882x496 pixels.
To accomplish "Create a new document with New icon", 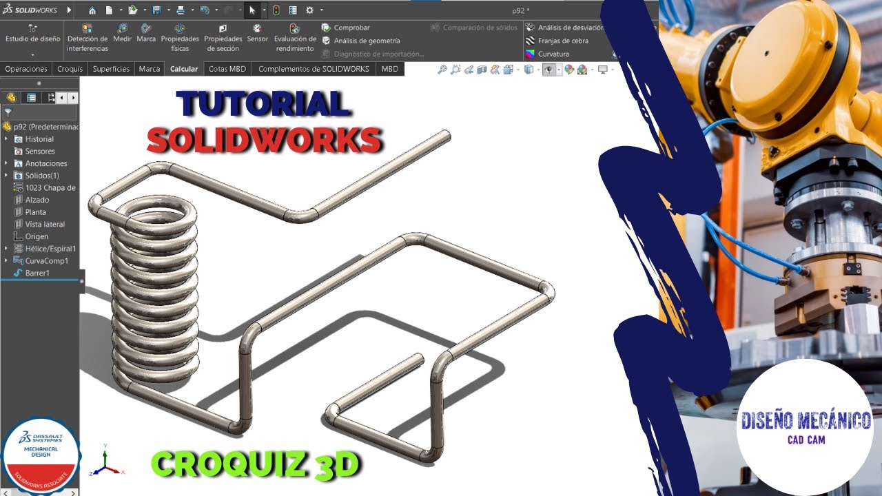I will (109, 10).
